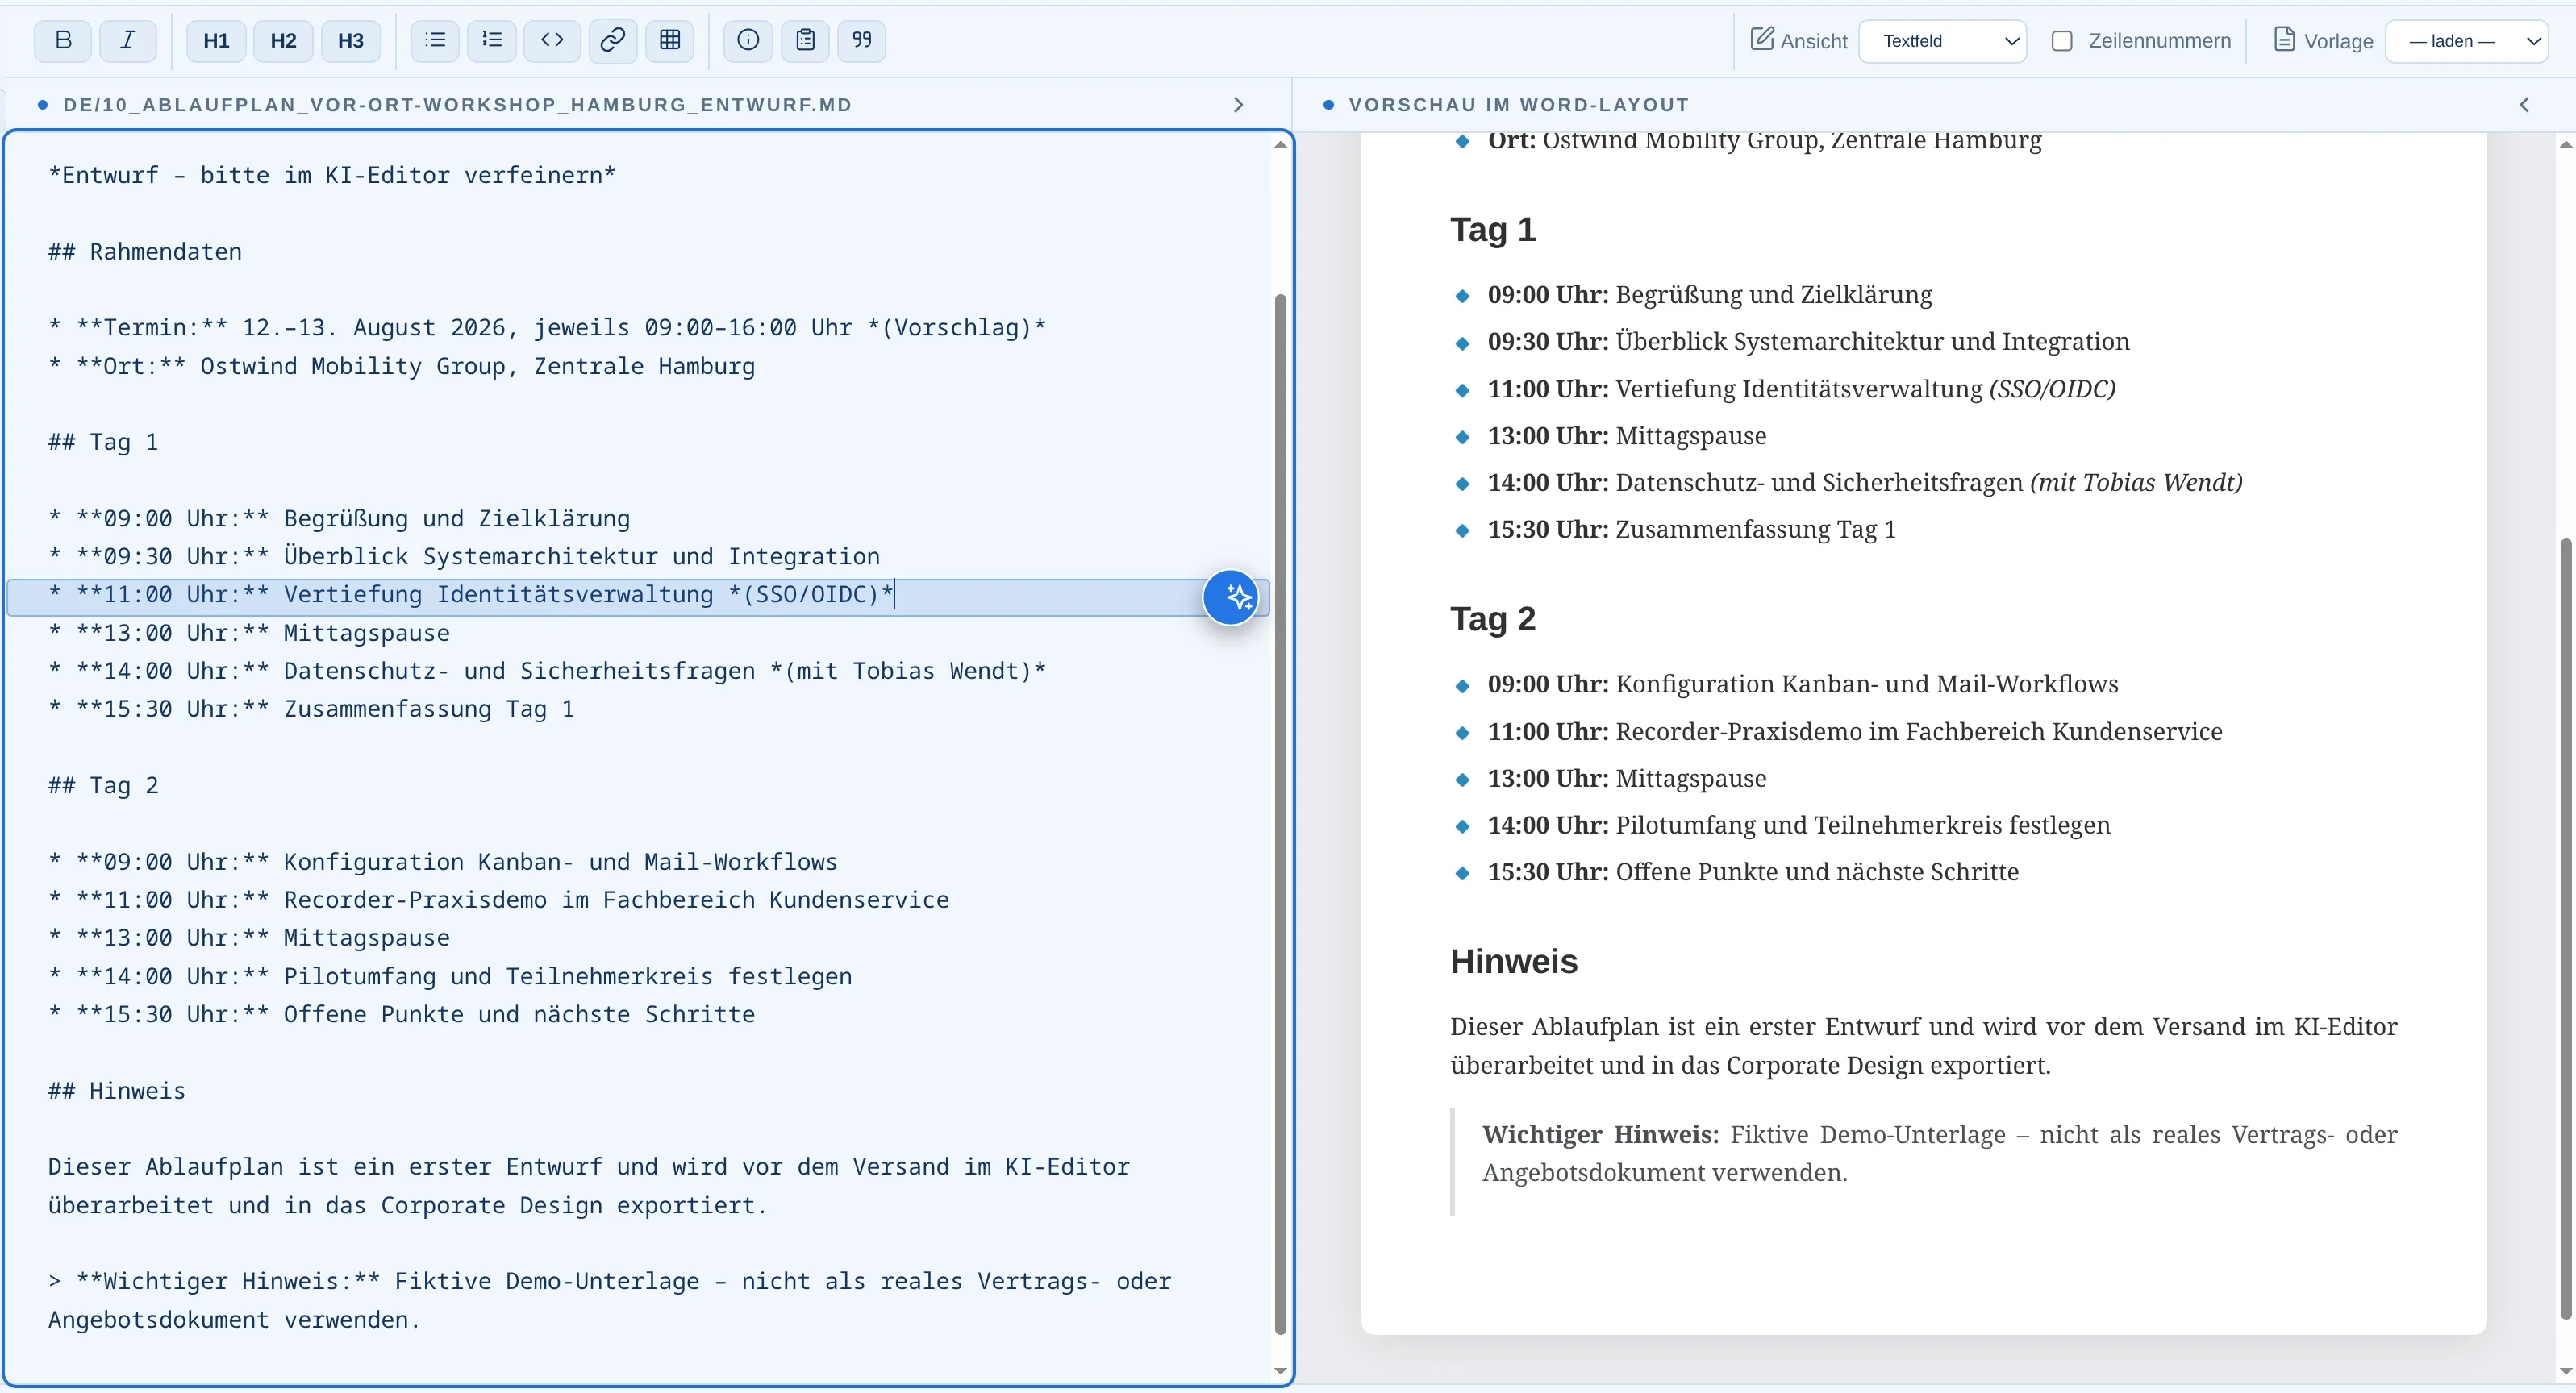
Task: Open the AI sparkle assistant button
Action: 1231,597
